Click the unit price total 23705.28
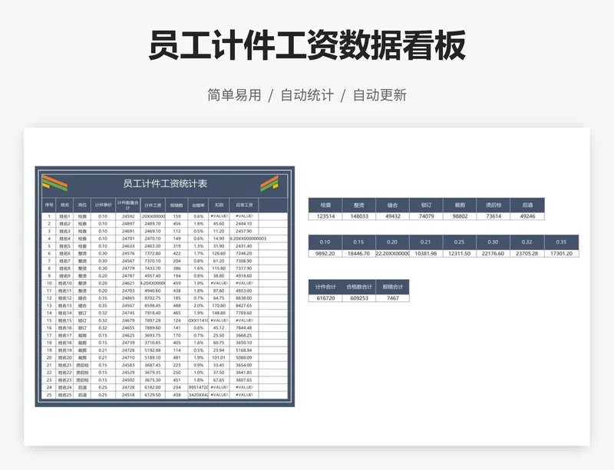The width and height of the screenshot is (614, 470). pyautogui.click(x=527, y=254)
